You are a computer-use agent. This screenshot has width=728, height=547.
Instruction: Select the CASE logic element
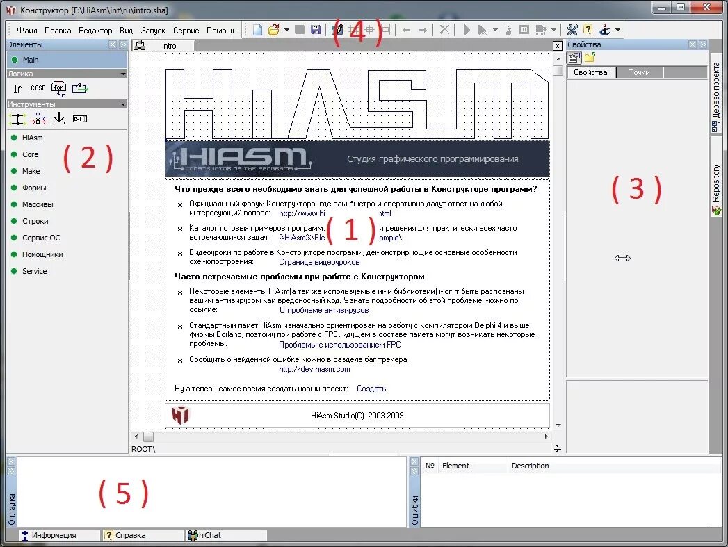pyautogui.click(x=38, y=88)
